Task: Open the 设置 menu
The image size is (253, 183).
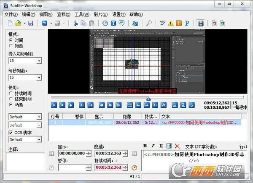Action: pos(119,14)
